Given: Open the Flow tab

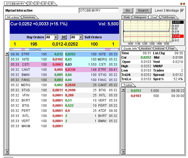Looking at the screenshot, I should click(171, 49).
